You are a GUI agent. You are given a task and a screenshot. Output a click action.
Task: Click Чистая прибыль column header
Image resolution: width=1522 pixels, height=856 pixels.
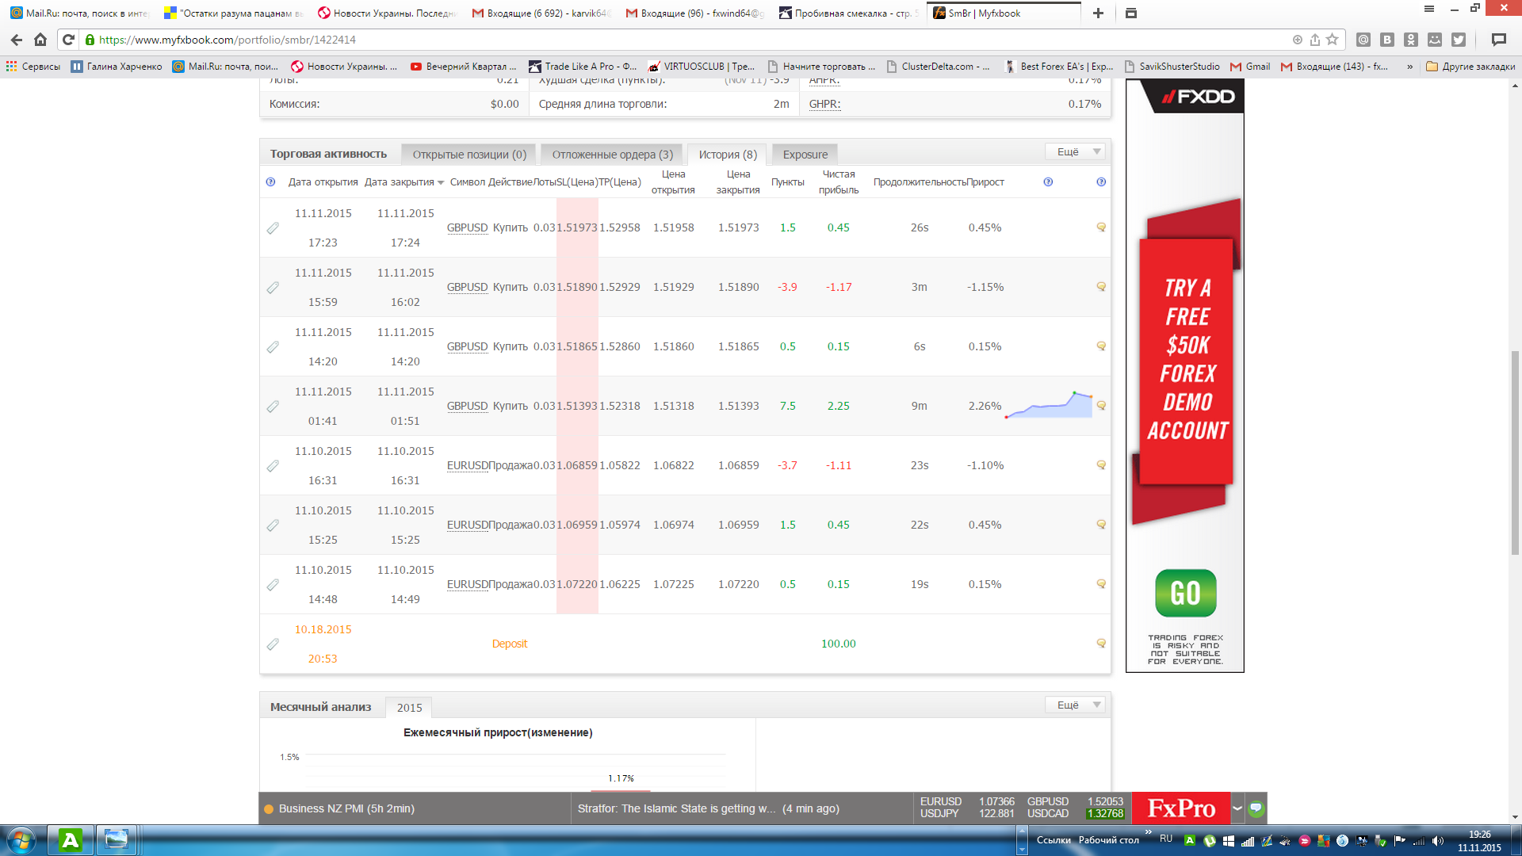pyautogui.click(x=839, y=182)
